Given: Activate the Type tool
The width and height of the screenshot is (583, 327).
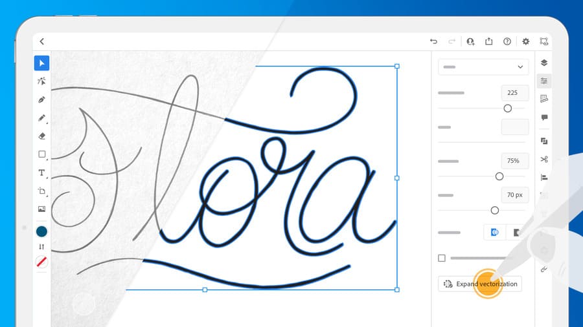Looking at the screenshot, I should 41,173.
